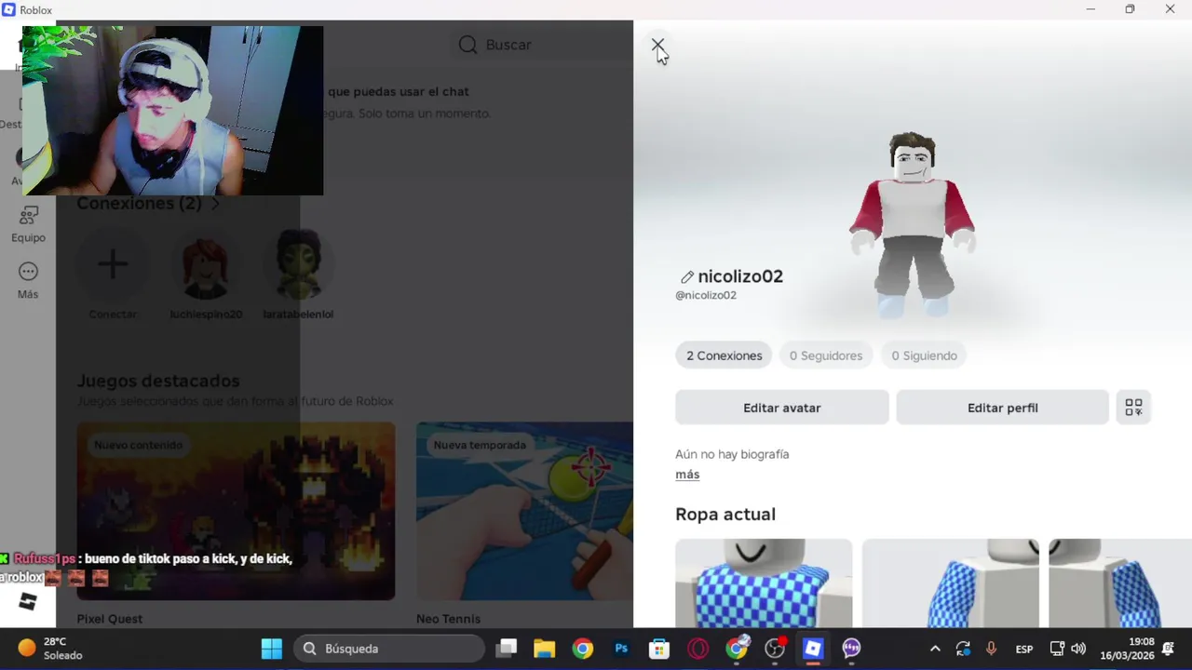Close the profile side panel
Image resolution: width=1192 pixels, height=670 pixels.
point(657,44)
